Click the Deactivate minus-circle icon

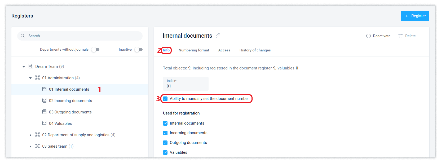pos(368,36)
